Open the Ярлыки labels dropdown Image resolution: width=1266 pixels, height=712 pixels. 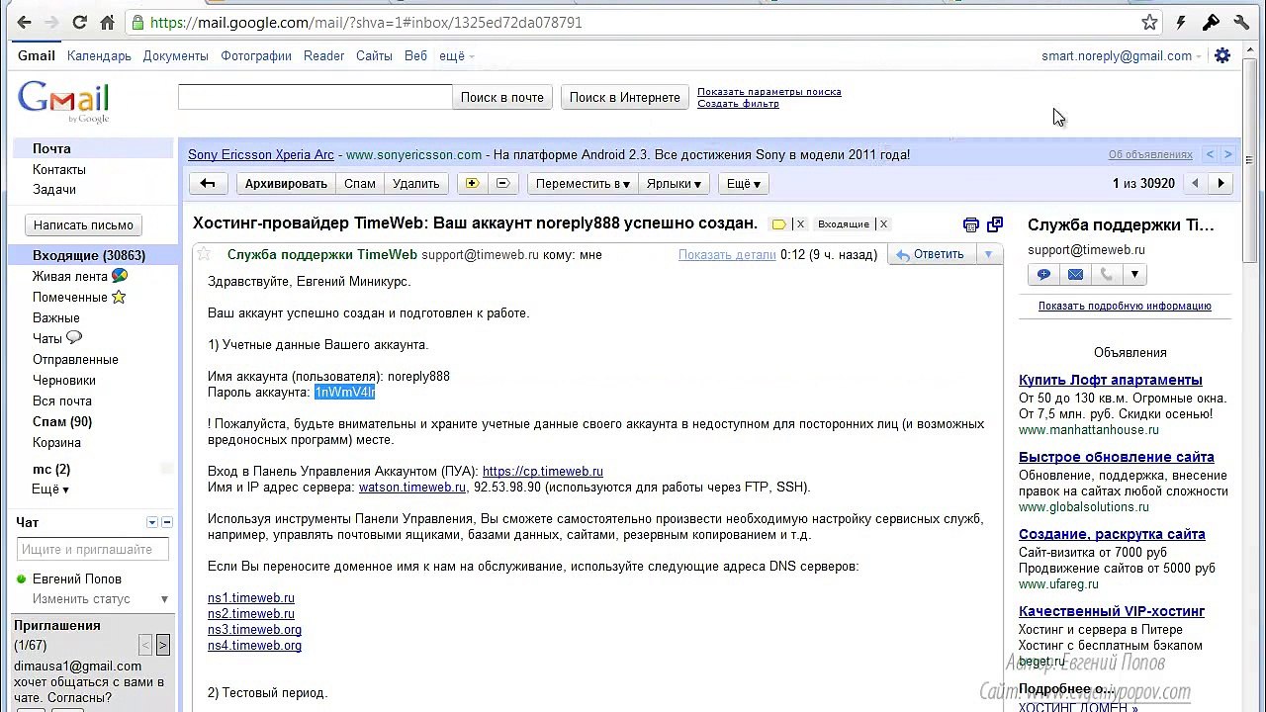coord(674,183)
